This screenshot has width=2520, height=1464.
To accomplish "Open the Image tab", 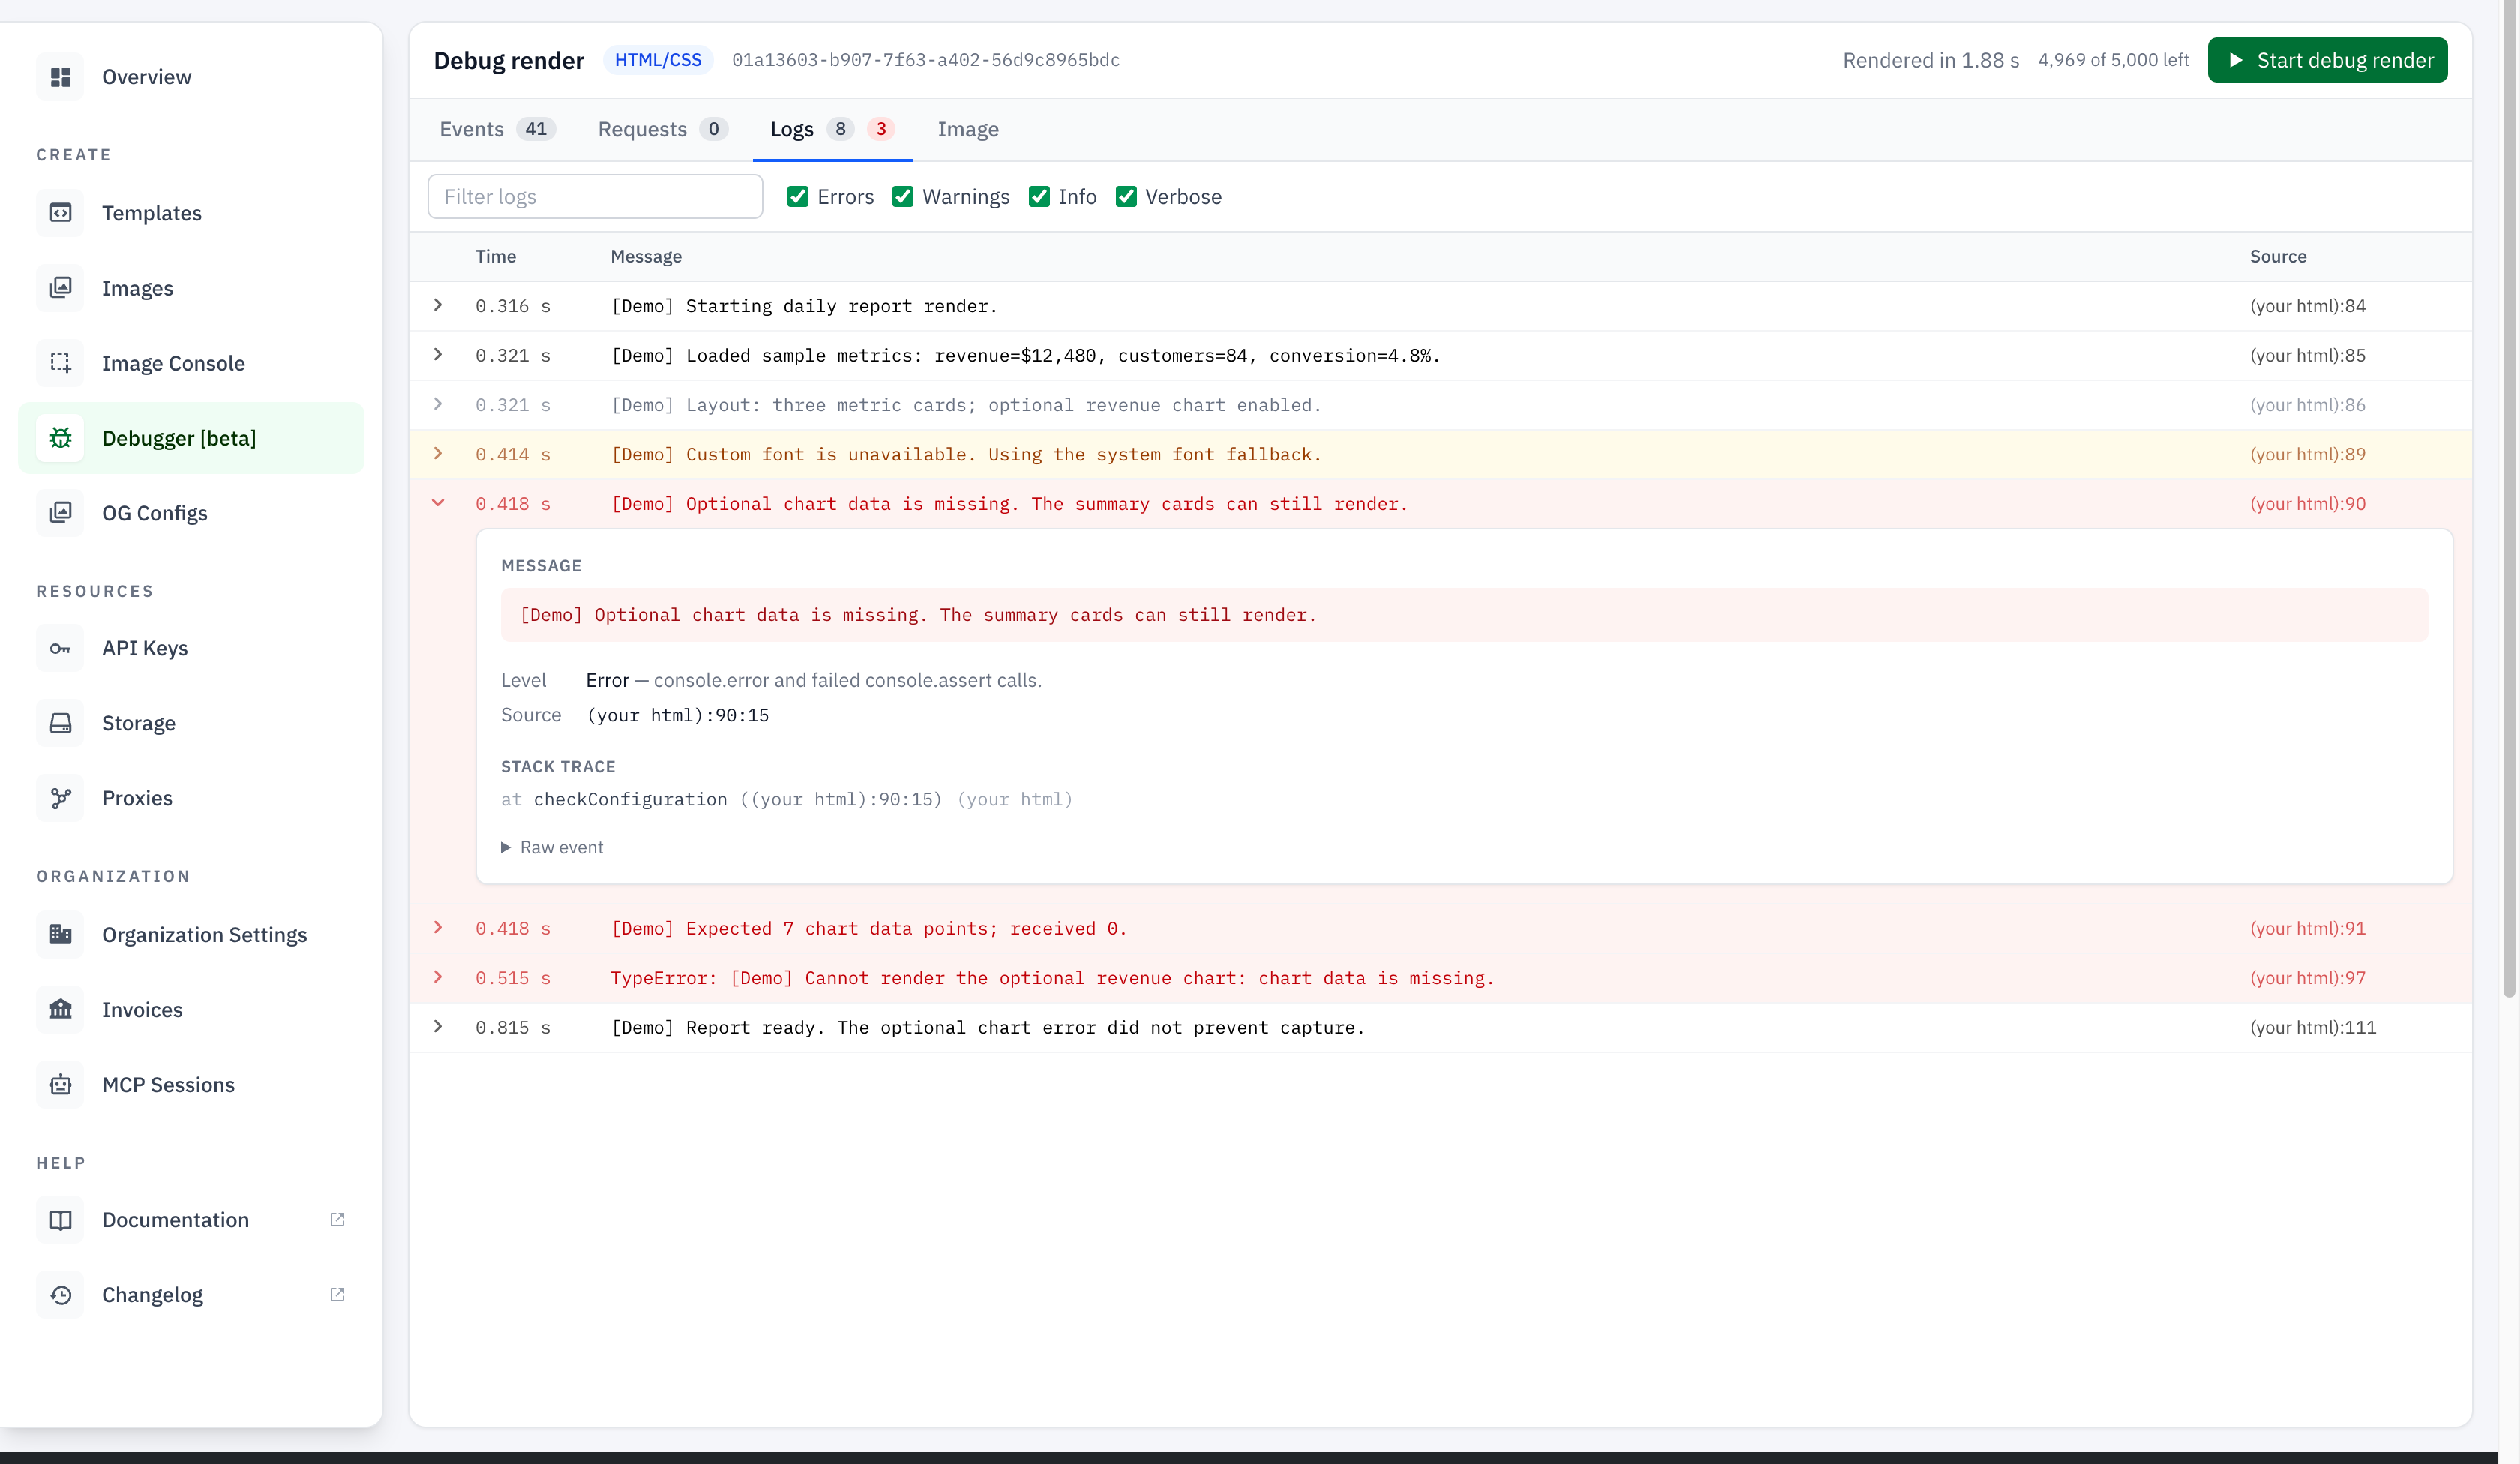I will 968,129.
